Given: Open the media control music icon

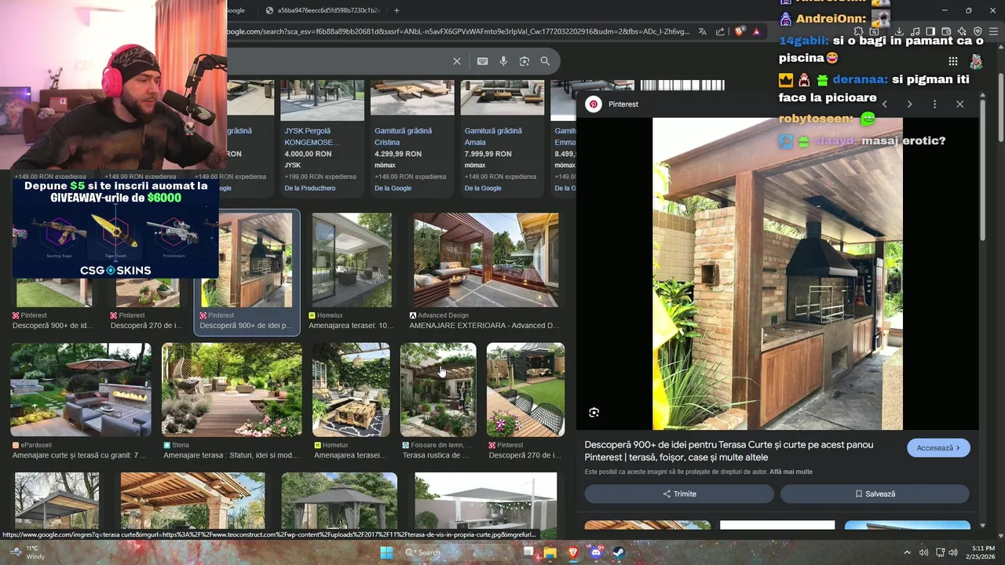Looking at the screenshot, I should [x=915, y=31].
